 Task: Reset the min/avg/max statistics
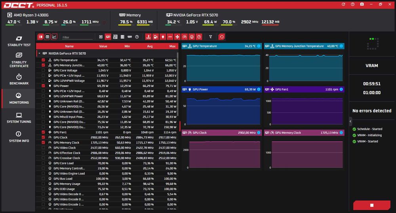point(221,37)
